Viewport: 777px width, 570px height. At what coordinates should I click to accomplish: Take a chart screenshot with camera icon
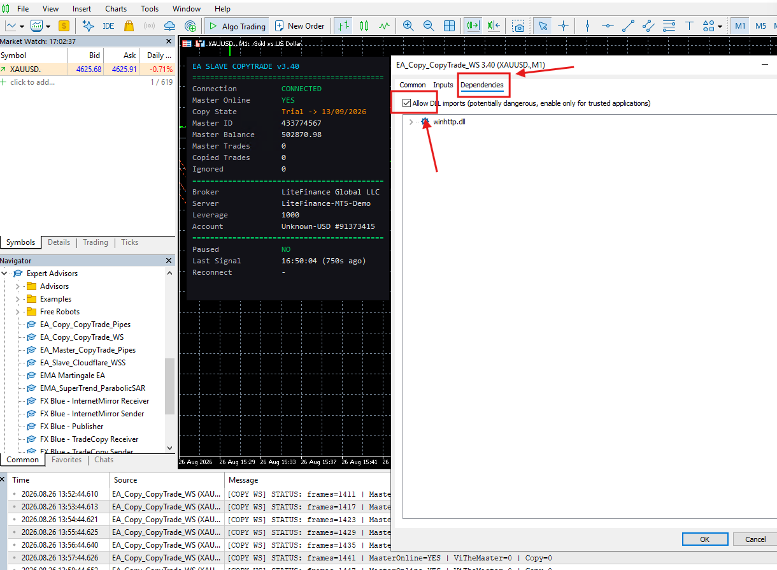coord(519,26)
